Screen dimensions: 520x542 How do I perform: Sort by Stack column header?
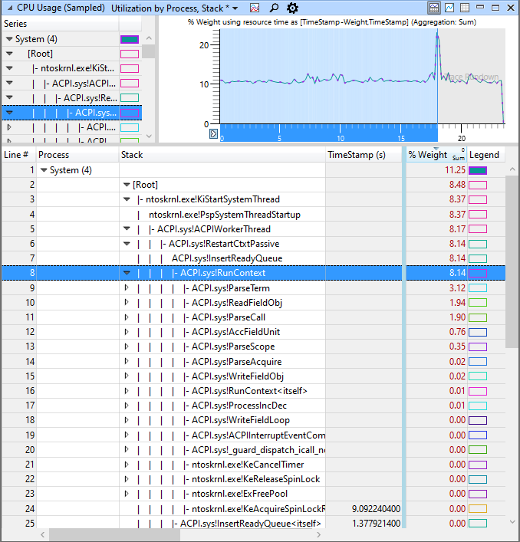pos(222,155)
